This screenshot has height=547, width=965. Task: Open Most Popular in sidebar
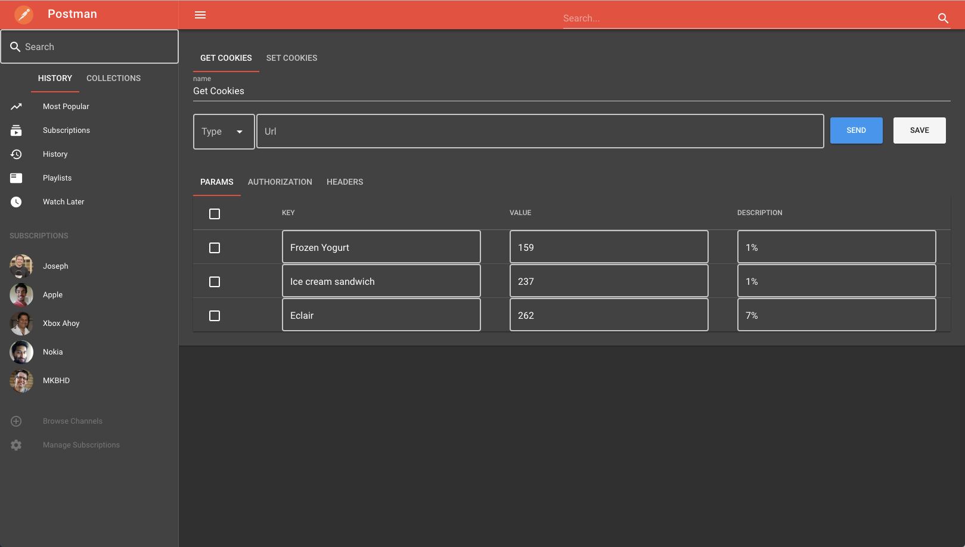(x=89, y=107)
